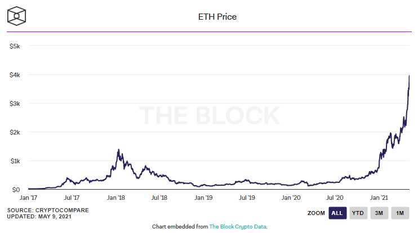Click the Jan '17 x-axis label
The width and height of the screenshot is (418, 233).
click(x=28, y=198)
